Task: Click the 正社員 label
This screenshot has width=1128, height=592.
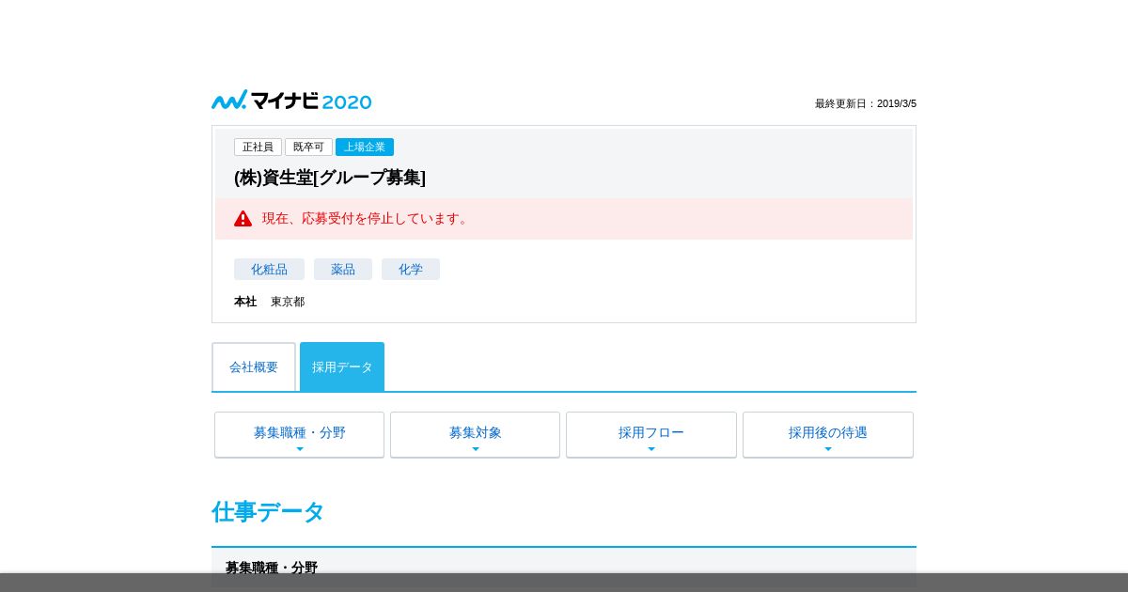Action: (x=258, y=147)
